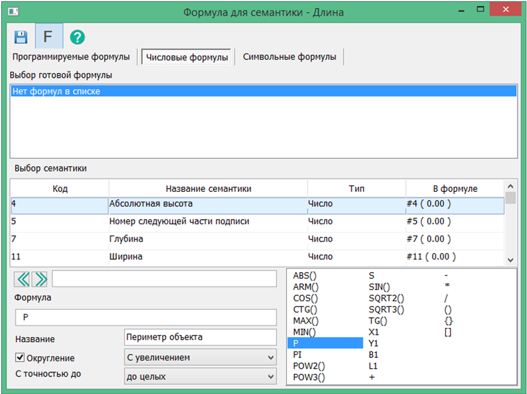Select the SQRT2() function in list
The image size is (527, 394).
coord(386,298)
